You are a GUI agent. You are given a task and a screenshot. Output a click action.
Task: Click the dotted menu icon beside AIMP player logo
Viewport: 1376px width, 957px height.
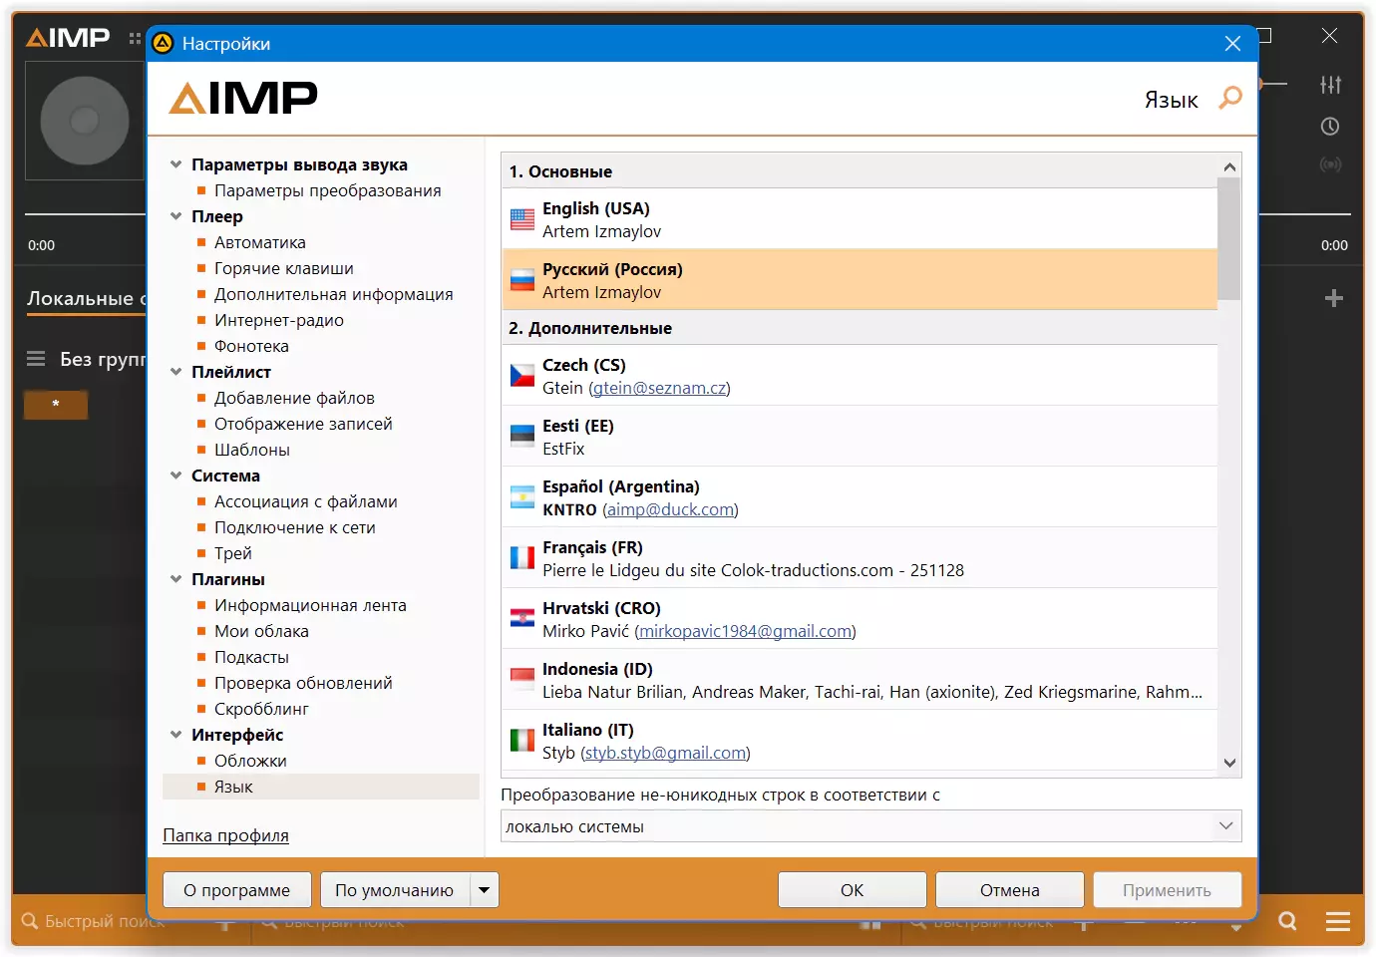point(135,39)
